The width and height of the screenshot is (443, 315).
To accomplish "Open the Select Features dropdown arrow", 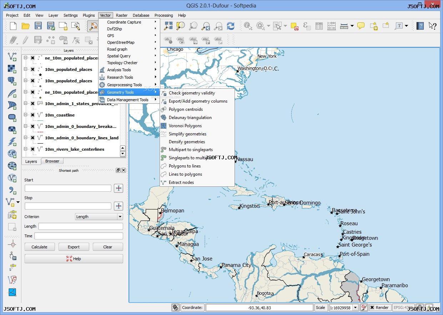I will tap(285, 26).
